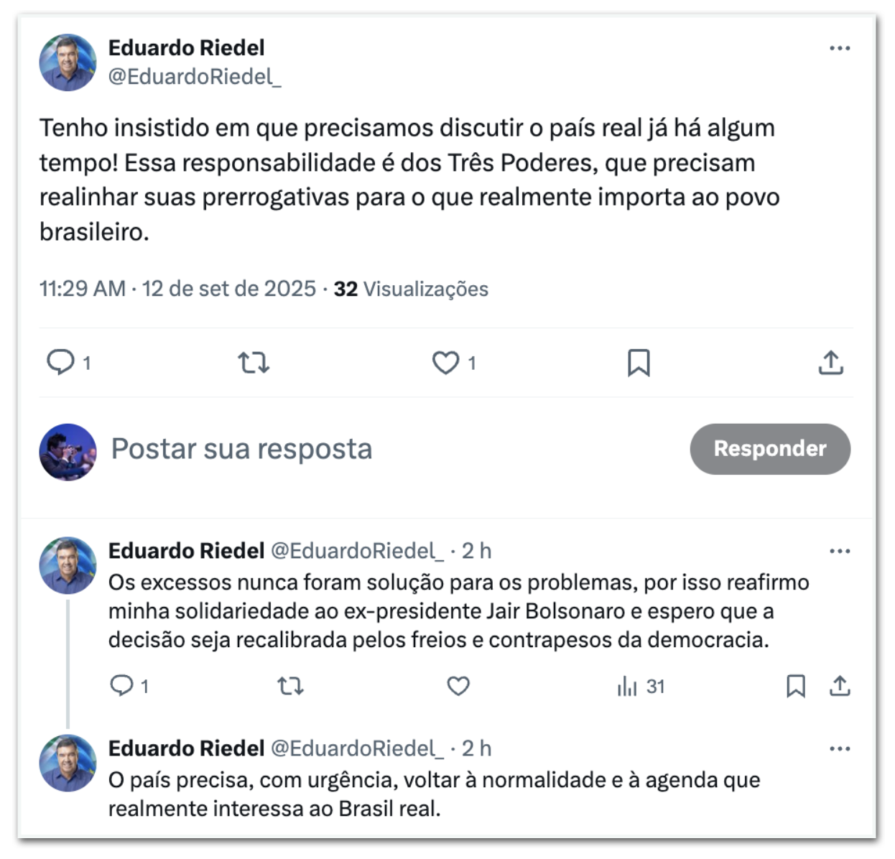Open more options on first reply
895x859 pixels.
839,552
